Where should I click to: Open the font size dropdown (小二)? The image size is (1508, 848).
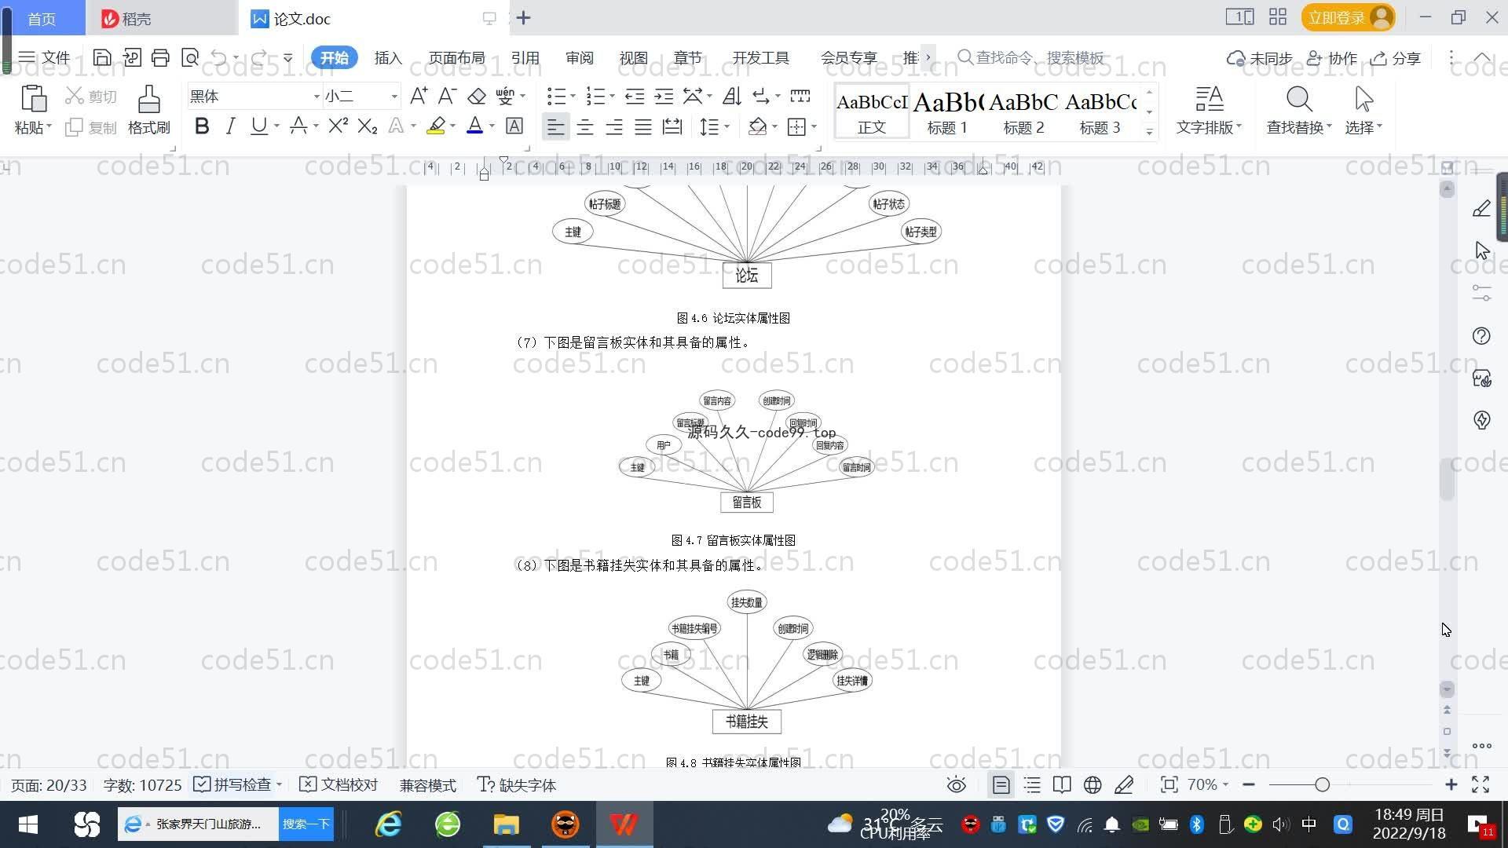[x=394, y=96]
